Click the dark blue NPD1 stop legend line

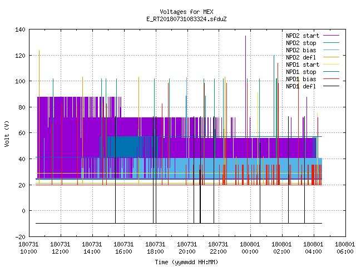[332, 72]
